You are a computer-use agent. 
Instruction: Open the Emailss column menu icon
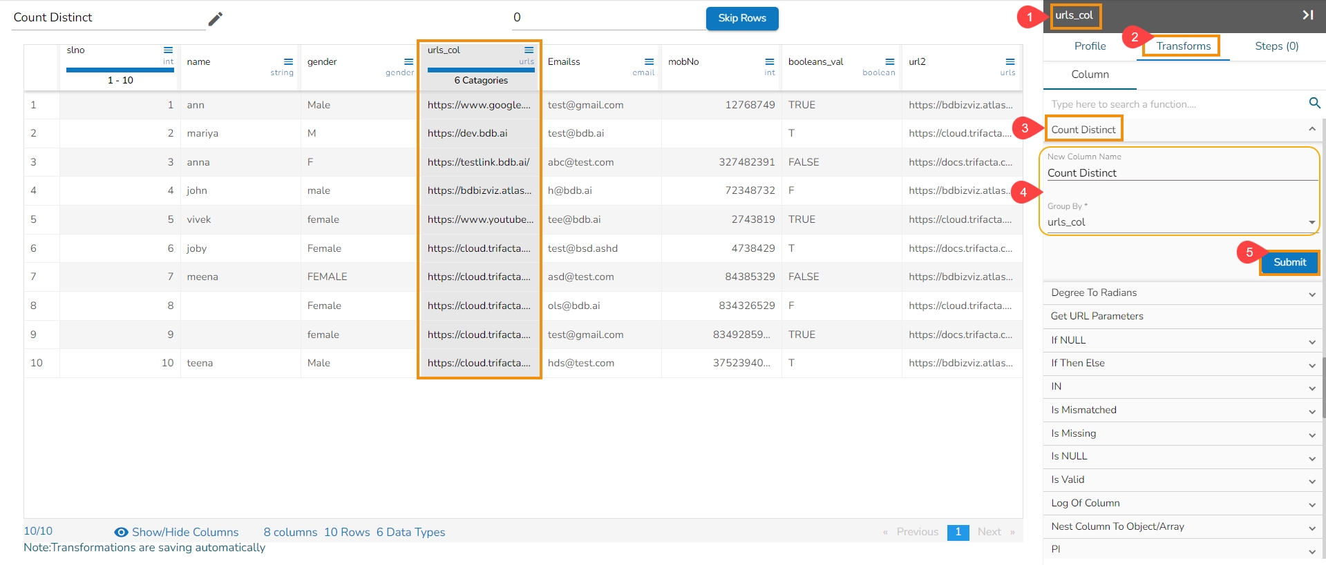point(649,62)
